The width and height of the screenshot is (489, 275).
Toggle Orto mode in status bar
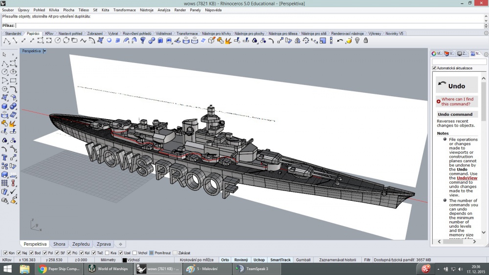pos(225,260)
